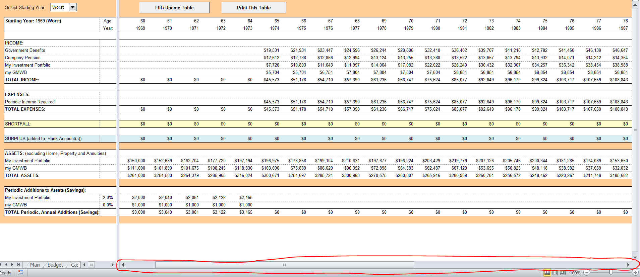Jump to last sheet tab arrow
640x277 pixels.
(x=18, y=265)
